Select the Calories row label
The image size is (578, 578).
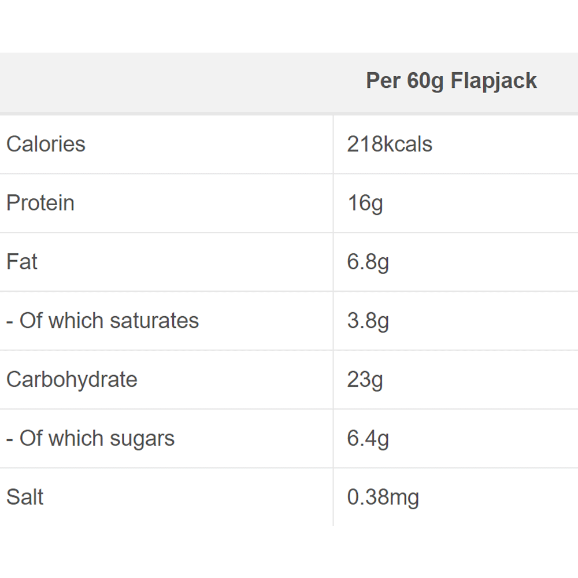(x=46, y=144)
